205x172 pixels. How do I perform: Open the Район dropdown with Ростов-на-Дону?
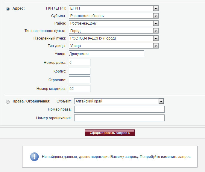pos(113,23)
